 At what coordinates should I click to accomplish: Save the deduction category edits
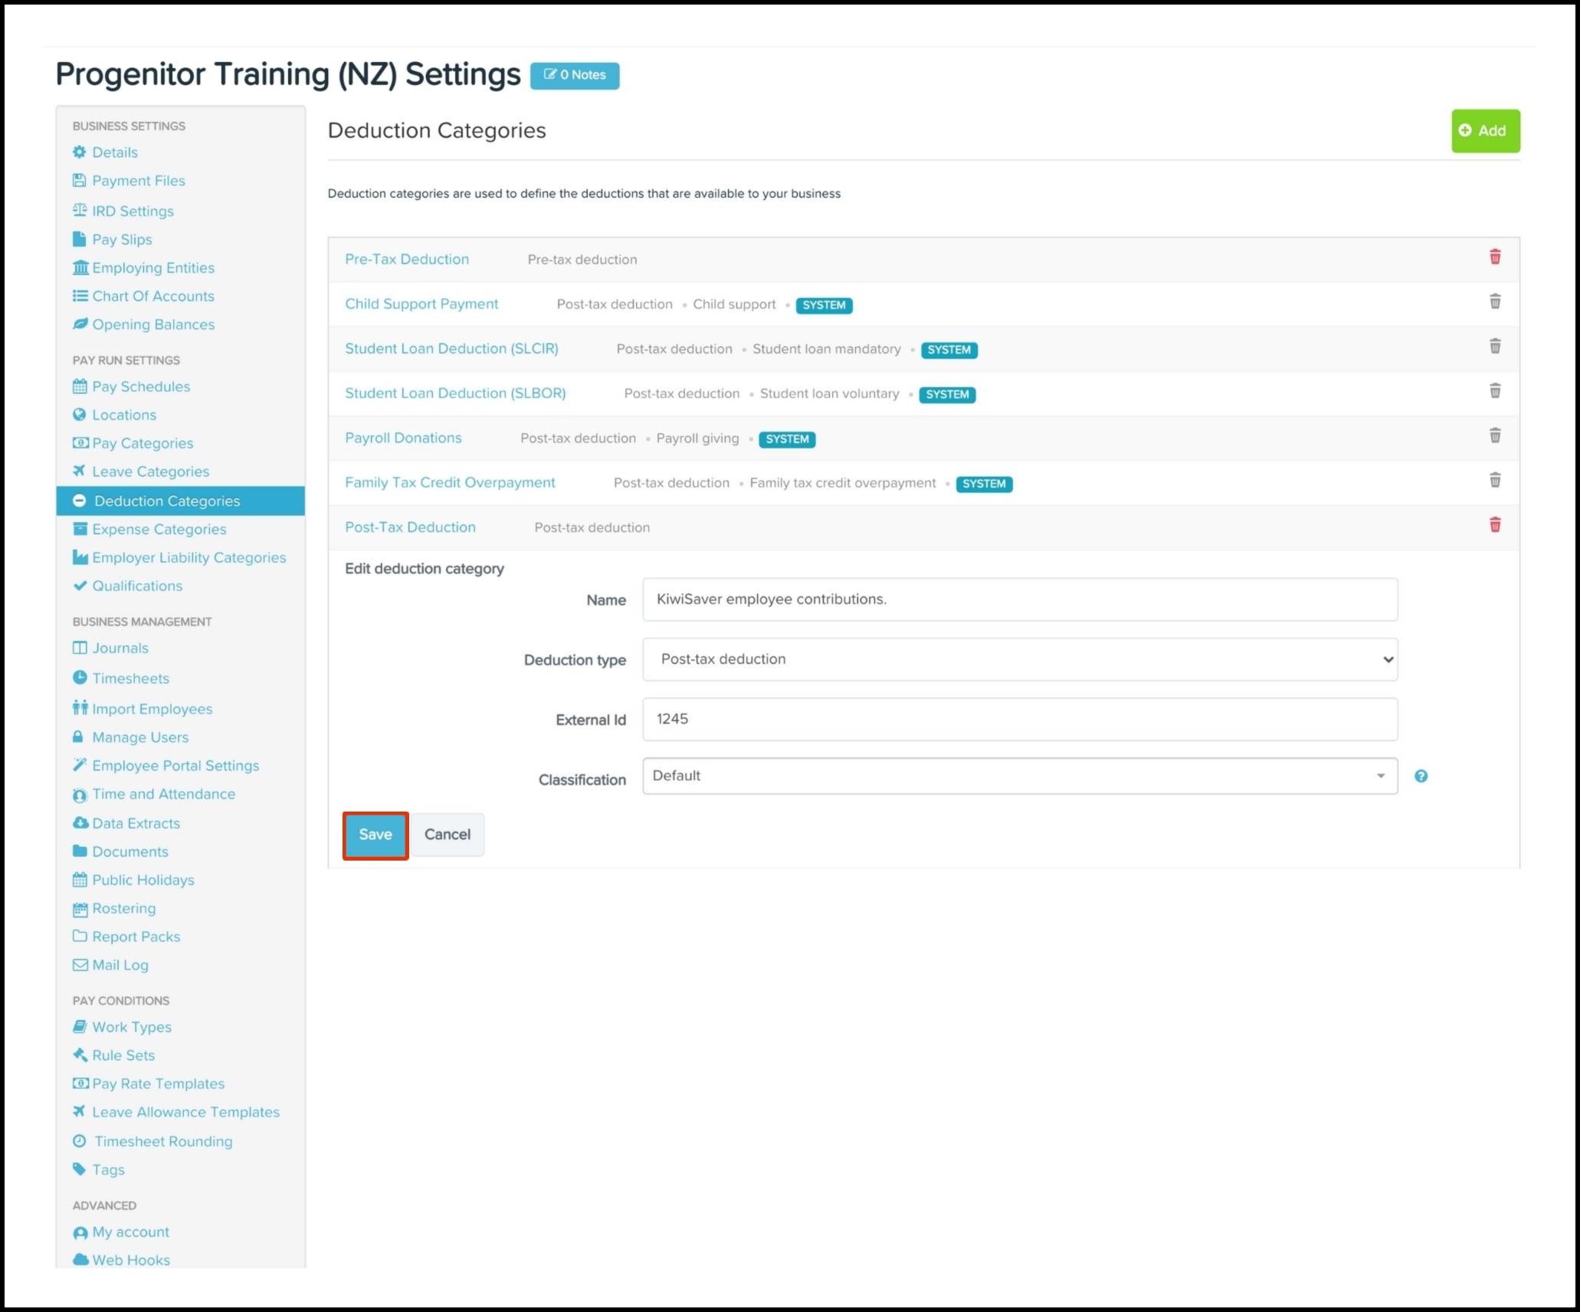375,835
